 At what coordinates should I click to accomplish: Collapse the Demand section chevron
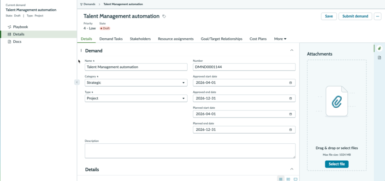click(x=292, y=50)
